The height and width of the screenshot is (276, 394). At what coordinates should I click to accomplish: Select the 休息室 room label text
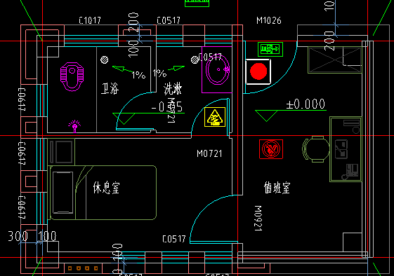point(106,188)
